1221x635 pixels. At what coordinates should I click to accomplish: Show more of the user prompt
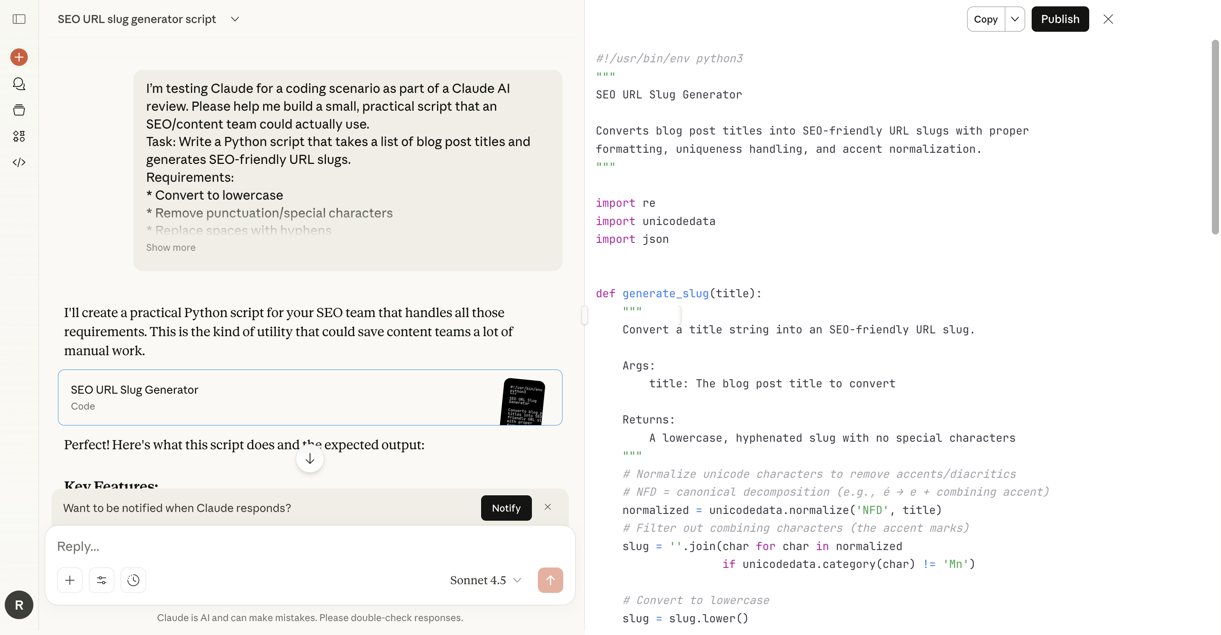coord(170,247)
